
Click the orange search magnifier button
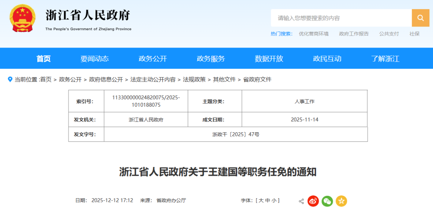point(420,18)
